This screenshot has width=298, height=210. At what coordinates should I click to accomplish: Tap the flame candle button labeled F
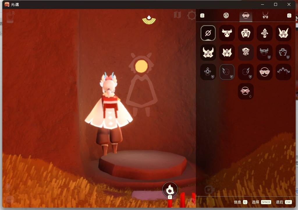[170, 190]
